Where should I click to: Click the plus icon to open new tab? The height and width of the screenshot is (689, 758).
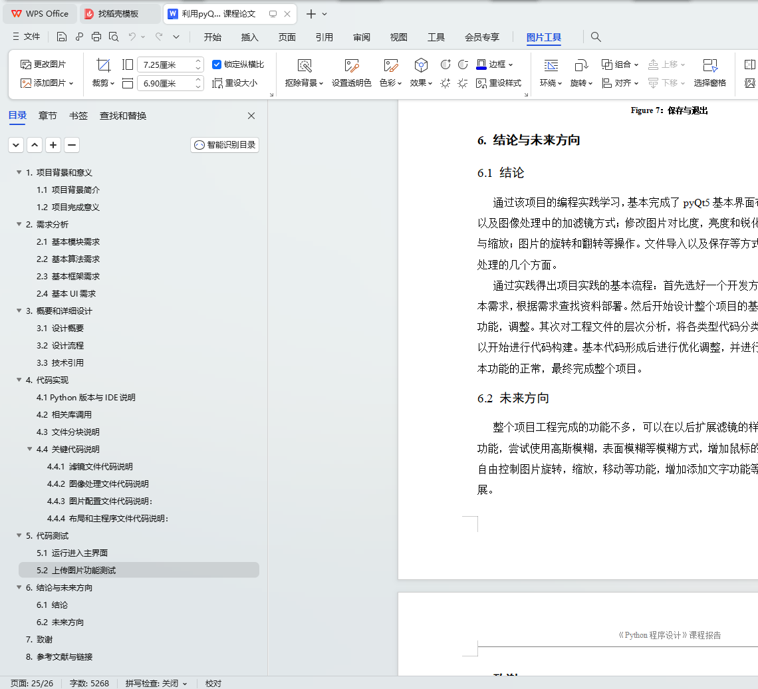pyautogui.click(x=311, y=14)
